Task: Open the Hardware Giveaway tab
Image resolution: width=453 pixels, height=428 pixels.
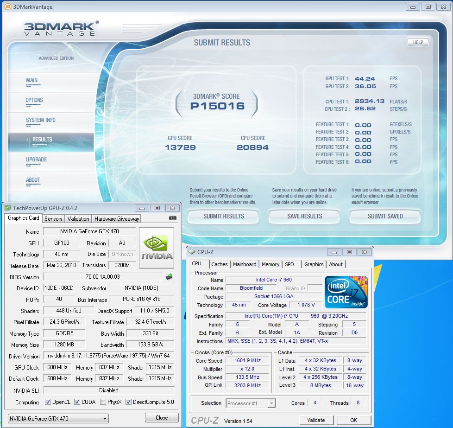Action: click(117, 218)
